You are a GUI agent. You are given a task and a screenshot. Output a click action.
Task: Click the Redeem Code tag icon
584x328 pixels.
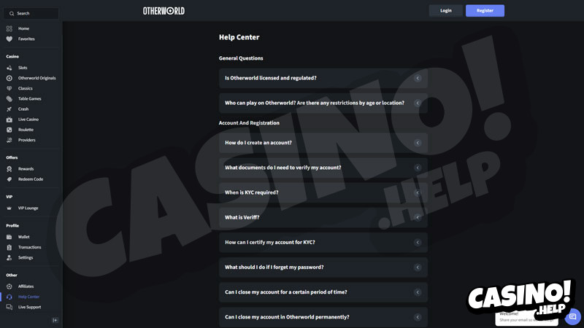[x=9, y=179]
